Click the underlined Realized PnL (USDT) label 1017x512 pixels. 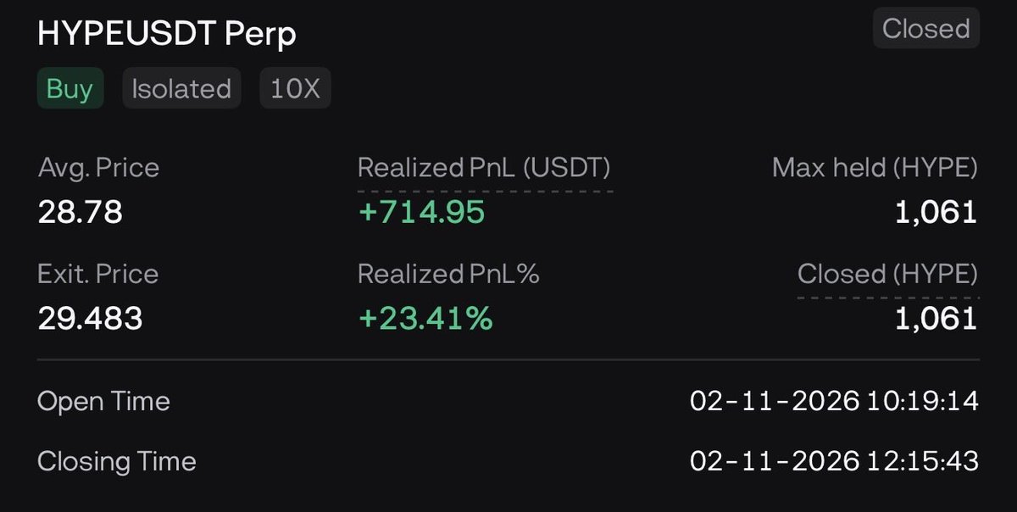tap(484, 168)
